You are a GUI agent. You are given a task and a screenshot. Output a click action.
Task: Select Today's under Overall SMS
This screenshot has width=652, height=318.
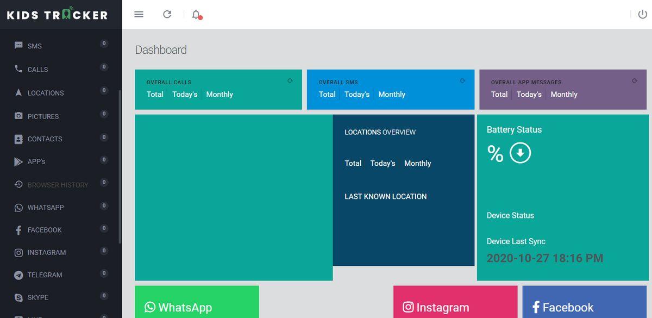357,94
